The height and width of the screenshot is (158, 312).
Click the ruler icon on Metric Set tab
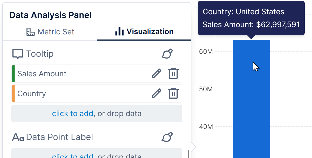[x=31, y=32]
